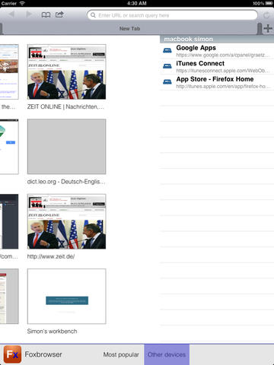Add a new tab with plus icon
Image resolution: width=274 pixels, height=365 pixels.
coord(268,28)
